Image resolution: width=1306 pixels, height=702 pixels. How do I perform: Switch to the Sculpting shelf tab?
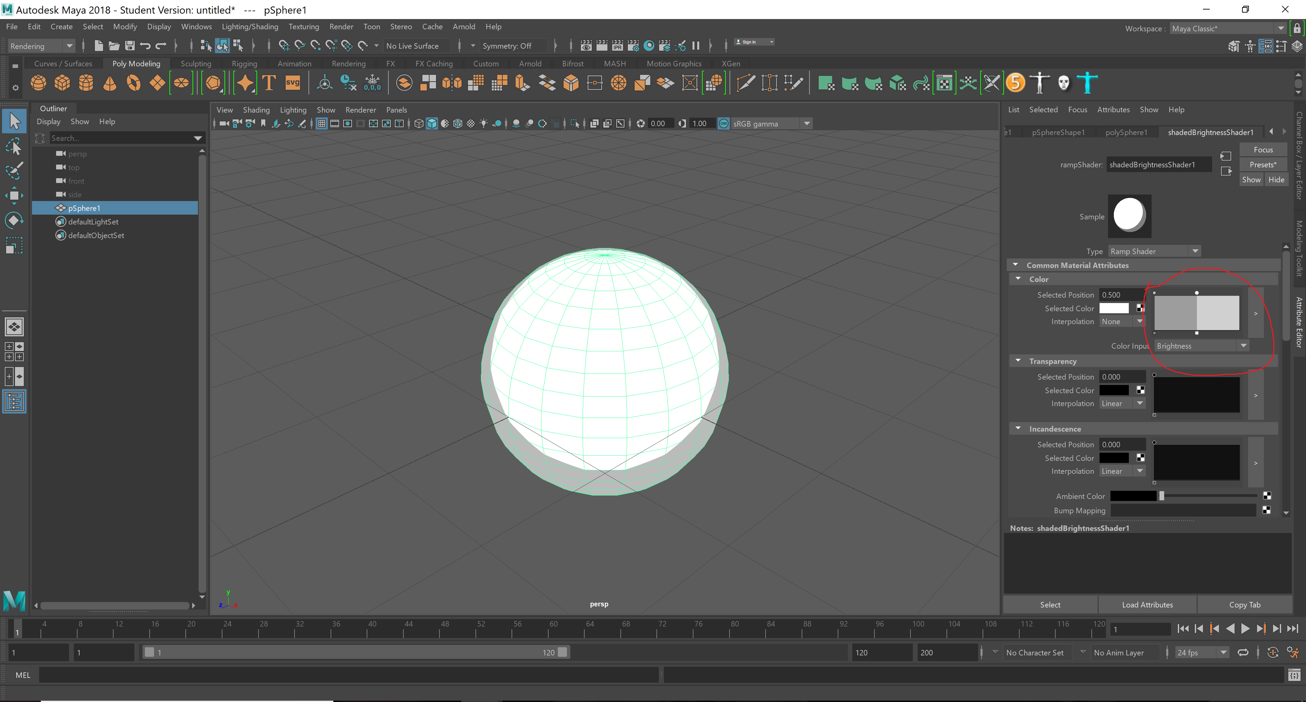coord(196,63)
